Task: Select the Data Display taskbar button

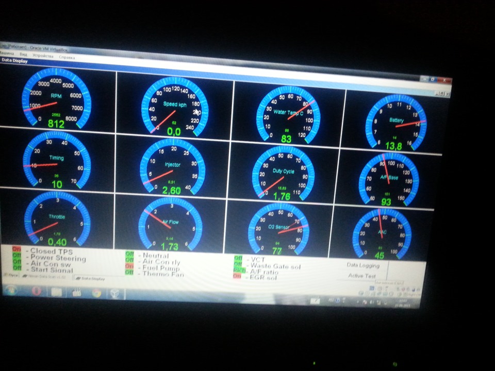Action: coord(91,279)
